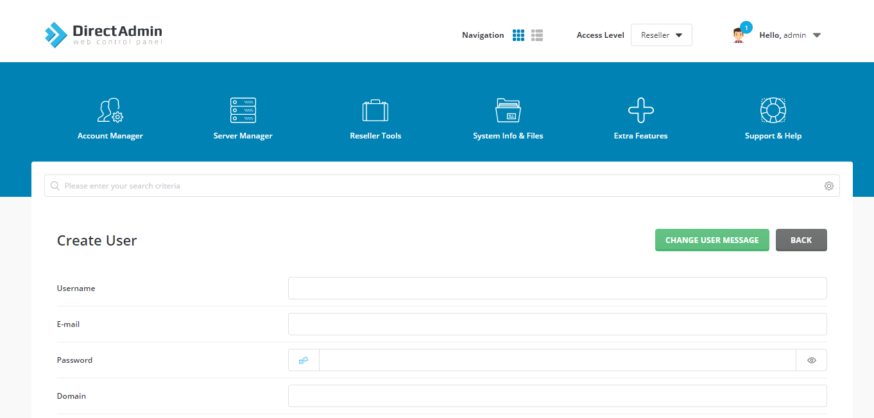The height and width of the screenshot is (418, 874).
Task: Open Reseller Tools briefcase icon
Action: [x=375, y=110]
